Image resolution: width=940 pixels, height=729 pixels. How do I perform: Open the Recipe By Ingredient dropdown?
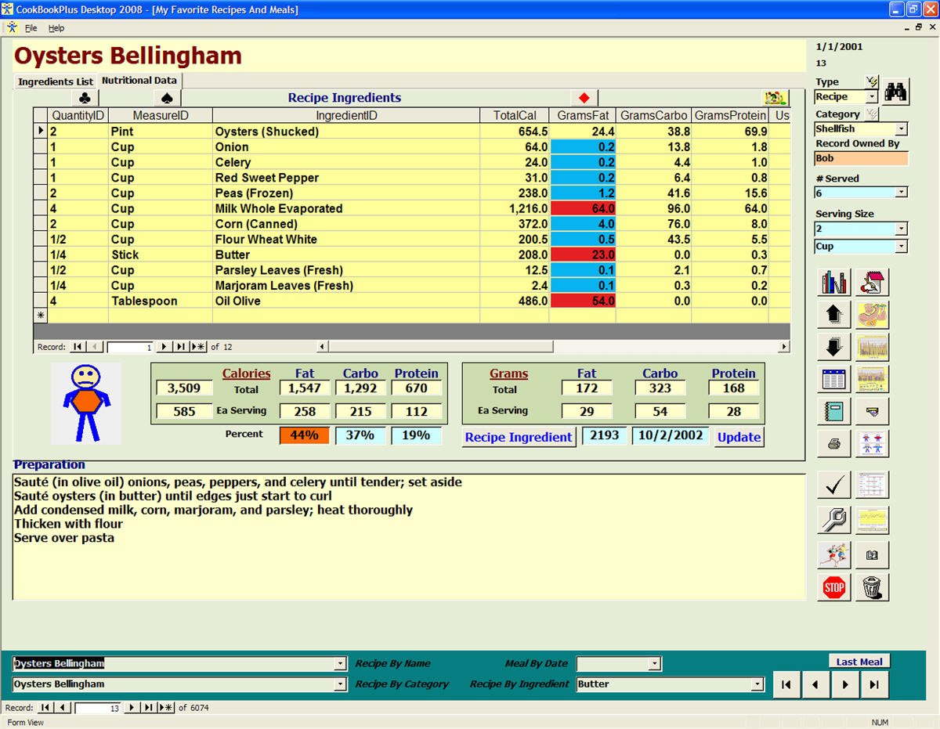click(757, 684)
